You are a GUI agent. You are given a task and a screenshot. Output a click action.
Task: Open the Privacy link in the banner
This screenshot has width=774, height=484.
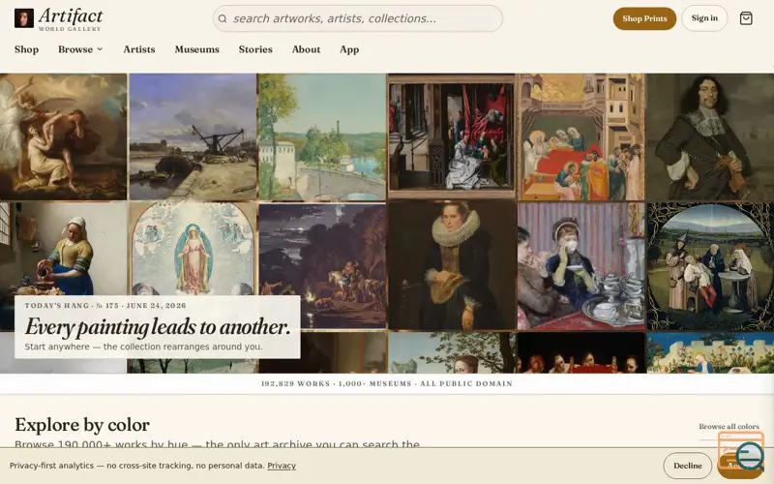(x=282, y=466)
